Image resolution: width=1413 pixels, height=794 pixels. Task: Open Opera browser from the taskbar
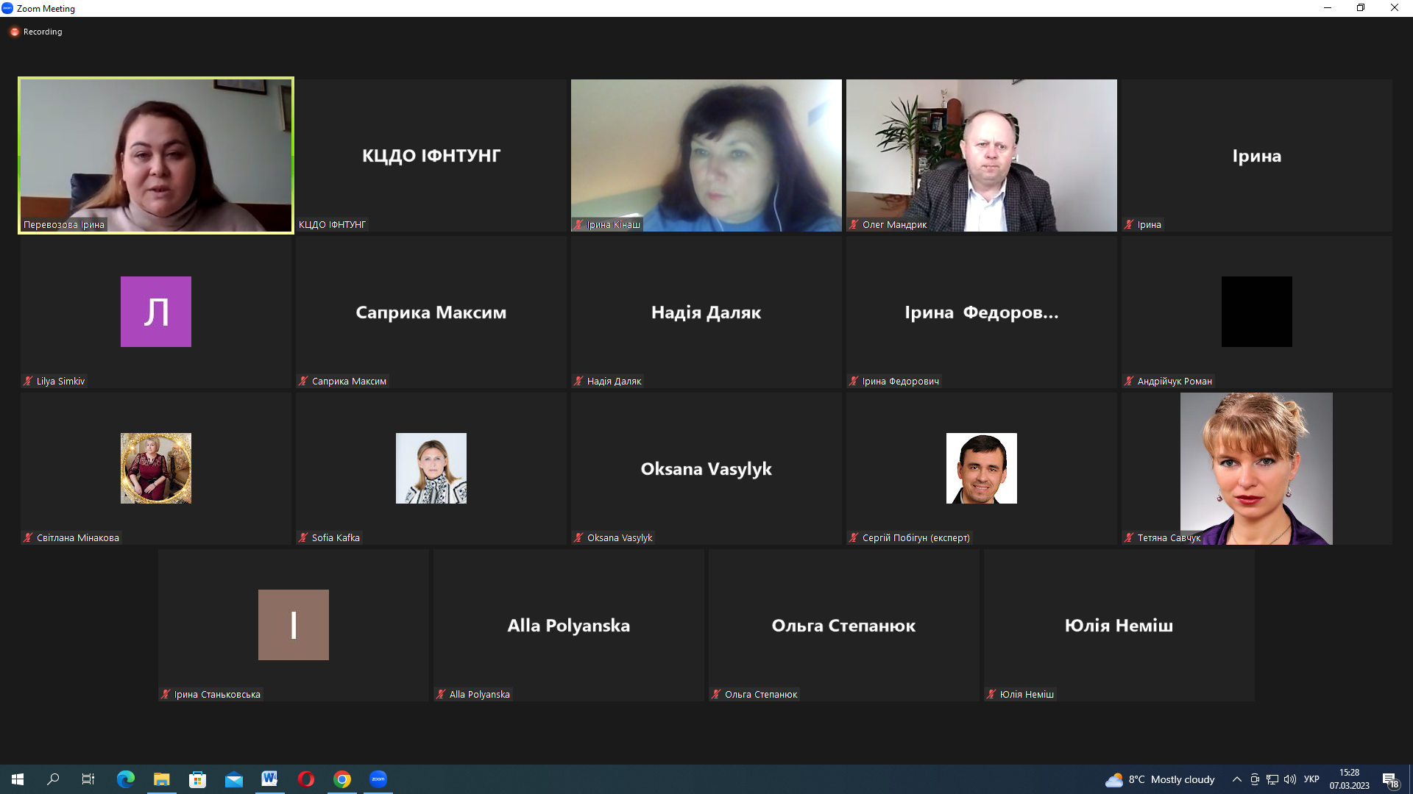[x=306, y=779]
